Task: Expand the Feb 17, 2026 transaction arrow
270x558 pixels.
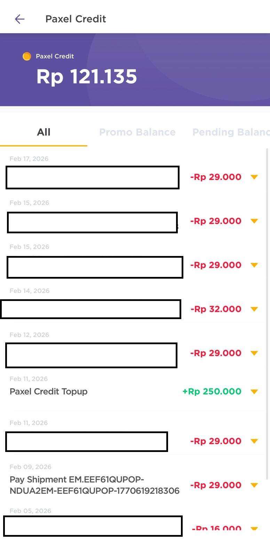Action: point(254,177)
